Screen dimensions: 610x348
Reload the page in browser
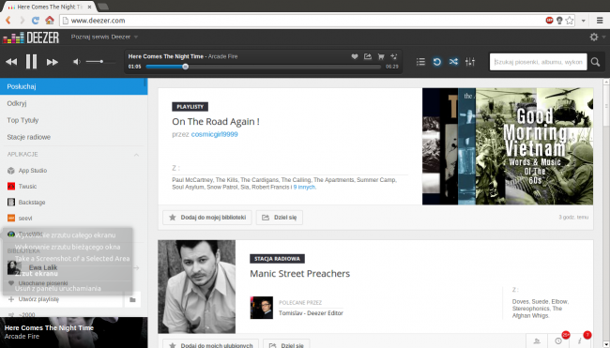(x=36, y=21)
